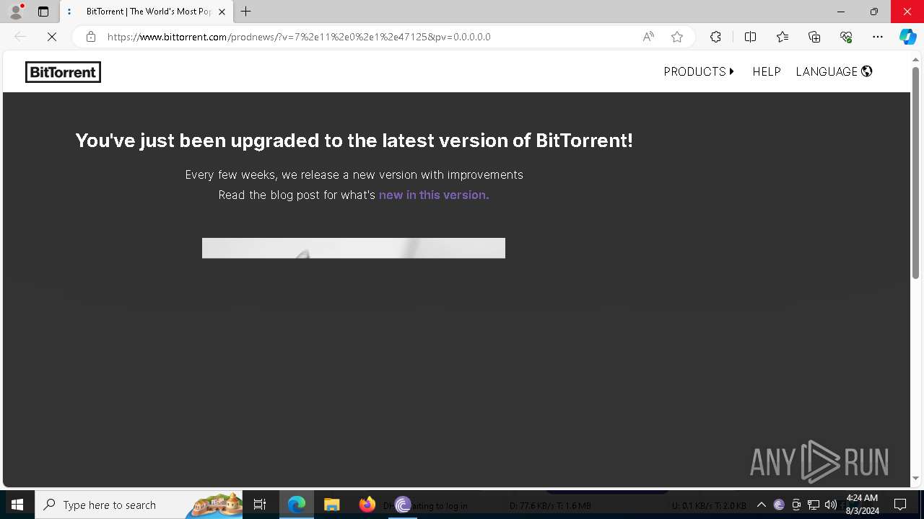
Task: Click the upgrade headline text
Action: tap(354, 141)
